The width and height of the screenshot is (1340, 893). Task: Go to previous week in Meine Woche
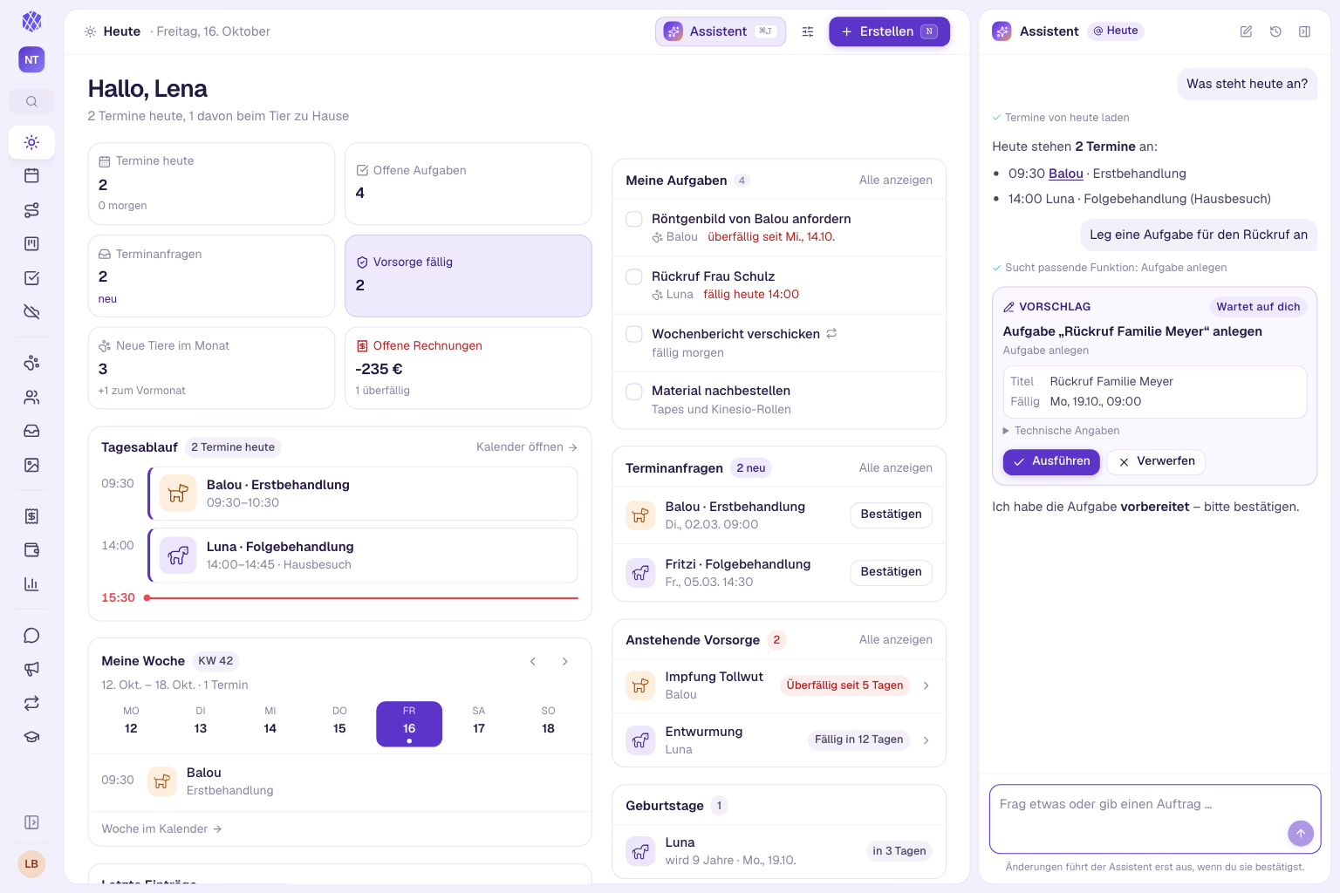(533, 661)
